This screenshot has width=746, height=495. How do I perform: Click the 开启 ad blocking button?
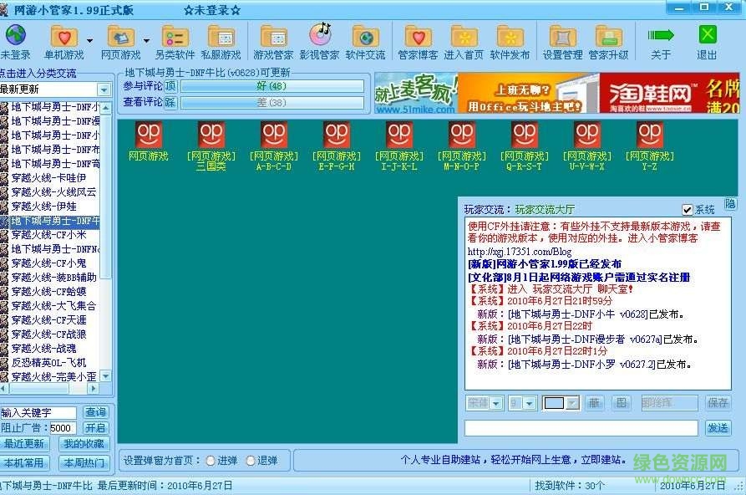point(95,428)
